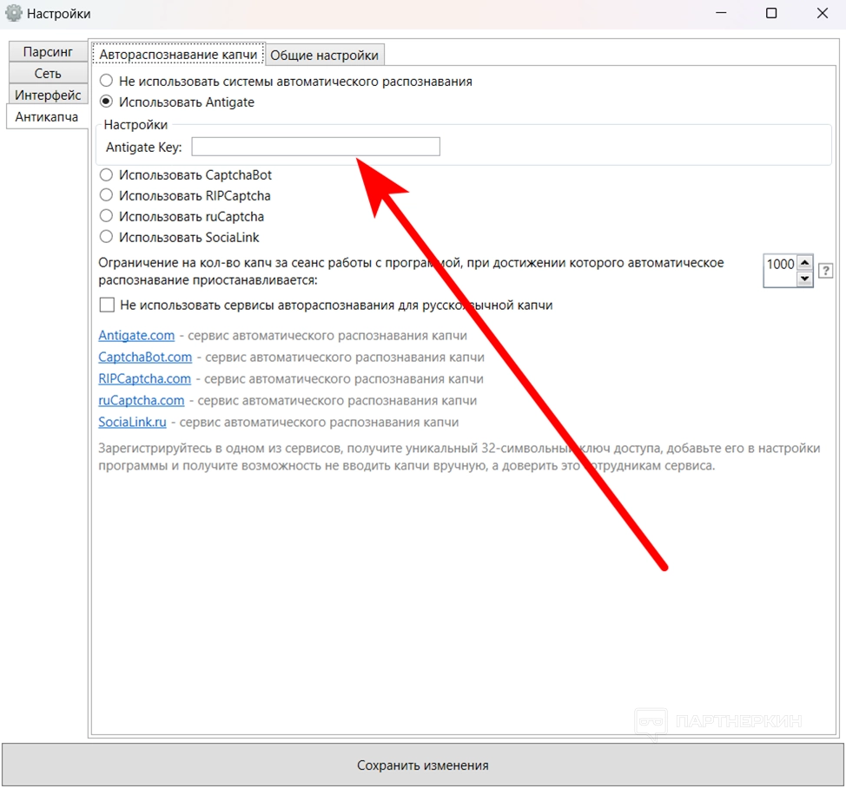Increase captcha limit with up arrow

804,263
